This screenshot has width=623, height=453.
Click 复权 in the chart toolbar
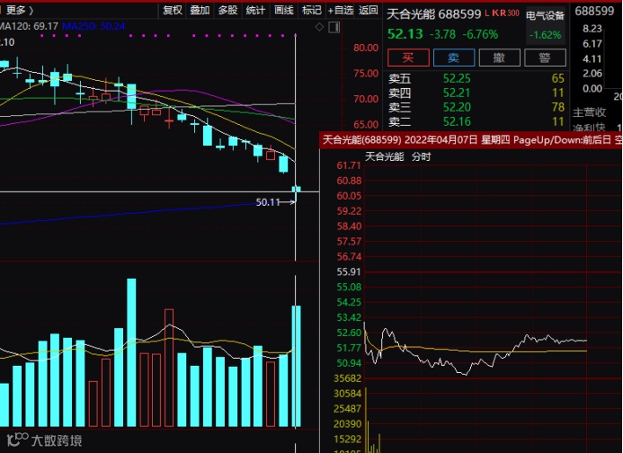173,10
